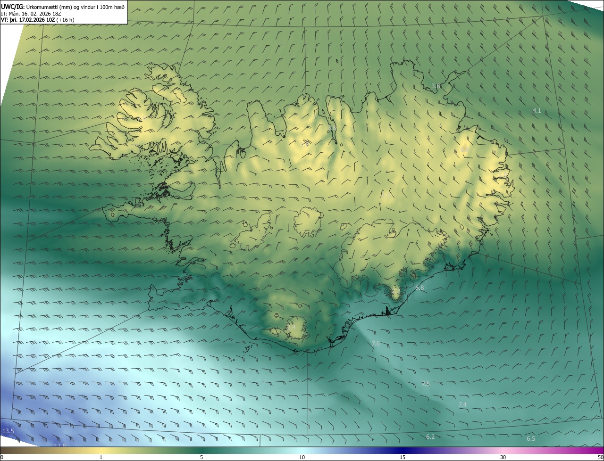604x461 pixels.
Task: Click the 3.6 value in north Iceland
Action: 332,128
